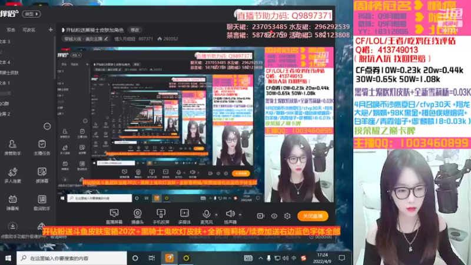Click room number 897371 in header

pos(145,39)
